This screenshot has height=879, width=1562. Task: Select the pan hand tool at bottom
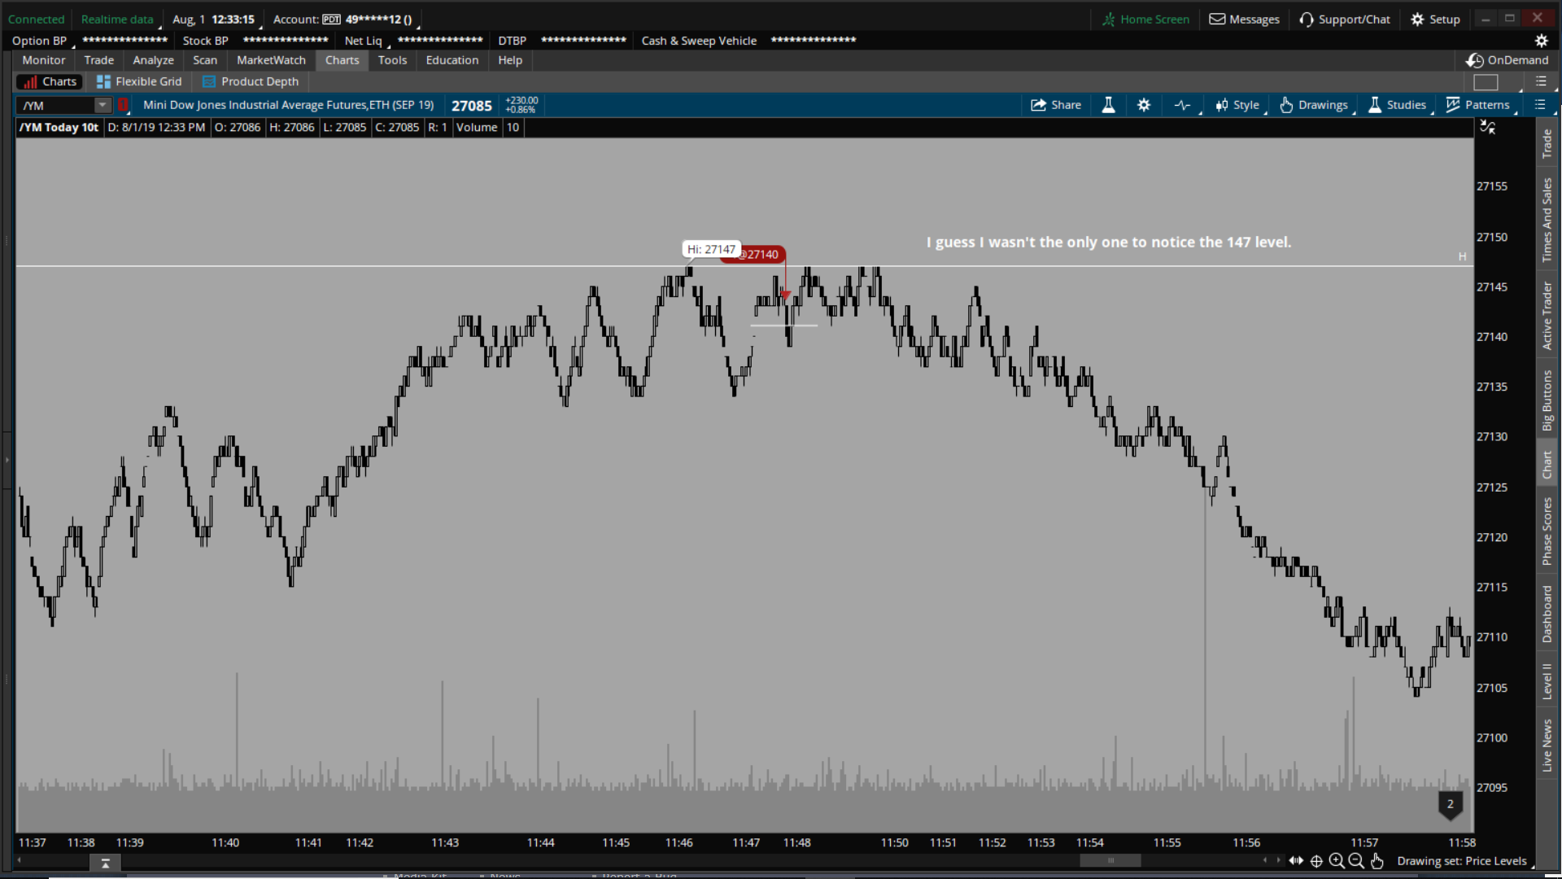(x=1377, y=861)
